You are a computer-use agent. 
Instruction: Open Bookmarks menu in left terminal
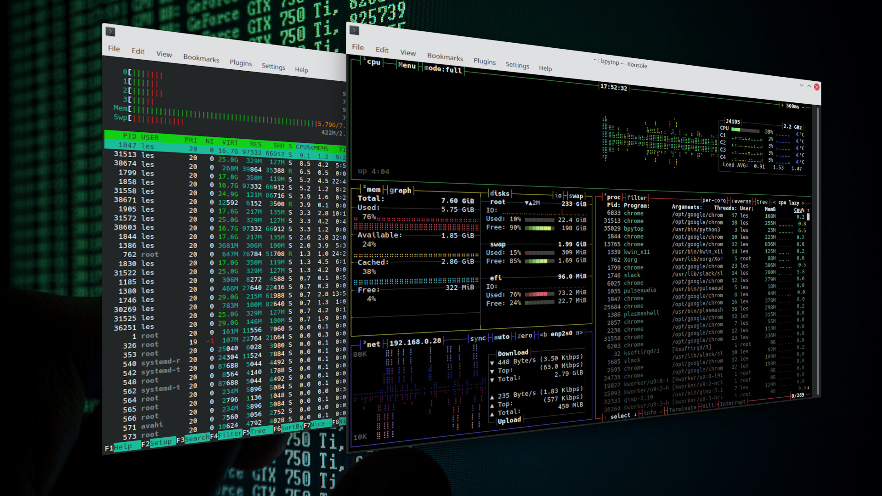coord(201,59)
